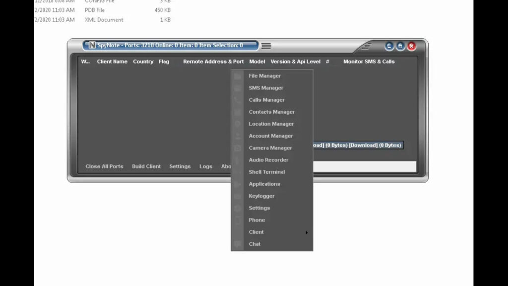Click the [Download] (0 Bytes) status text

[x=375, y=145]
